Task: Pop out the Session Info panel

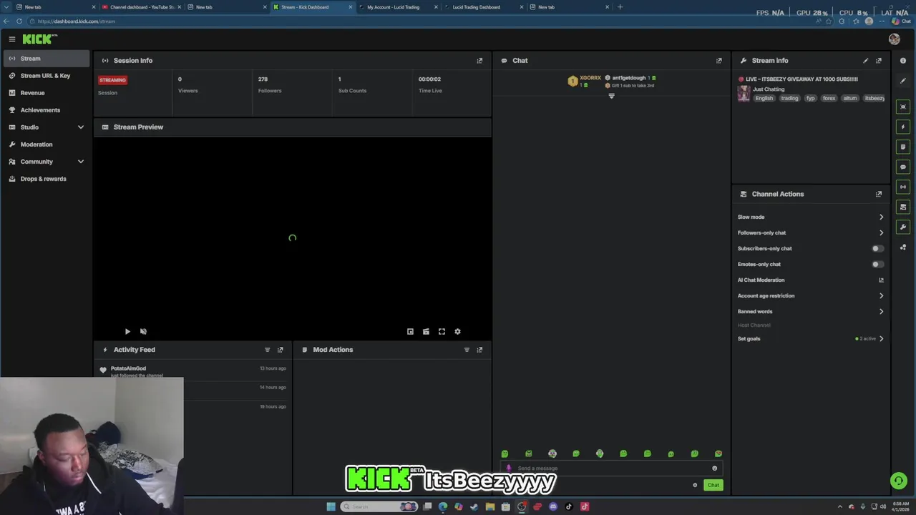Action: pyautogui.click(x=479, y=61)
